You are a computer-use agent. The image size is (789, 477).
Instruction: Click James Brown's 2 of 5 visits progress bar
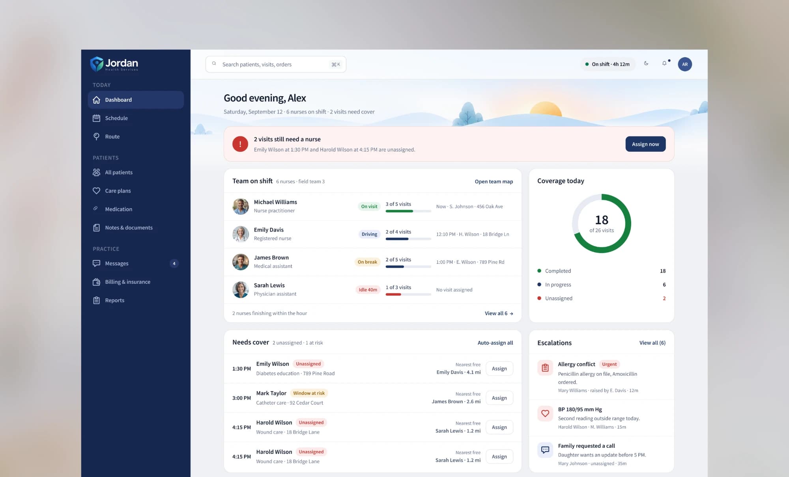point(408,266)
